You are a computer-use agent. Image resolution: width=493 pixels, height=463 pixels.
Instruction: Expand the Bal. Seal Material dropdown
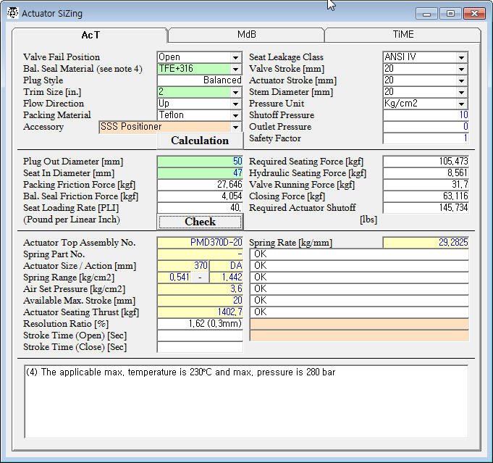[x=235, y=69]
